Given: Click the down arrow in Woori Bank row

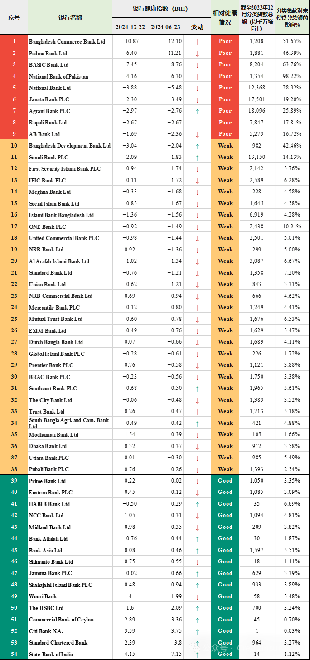Looking at the screenshot, I should [x=198, y=596].
